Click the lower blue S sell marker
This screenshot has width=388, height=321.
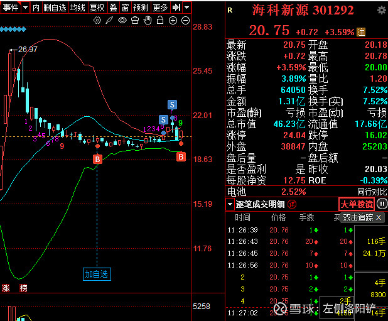(163, 120)
